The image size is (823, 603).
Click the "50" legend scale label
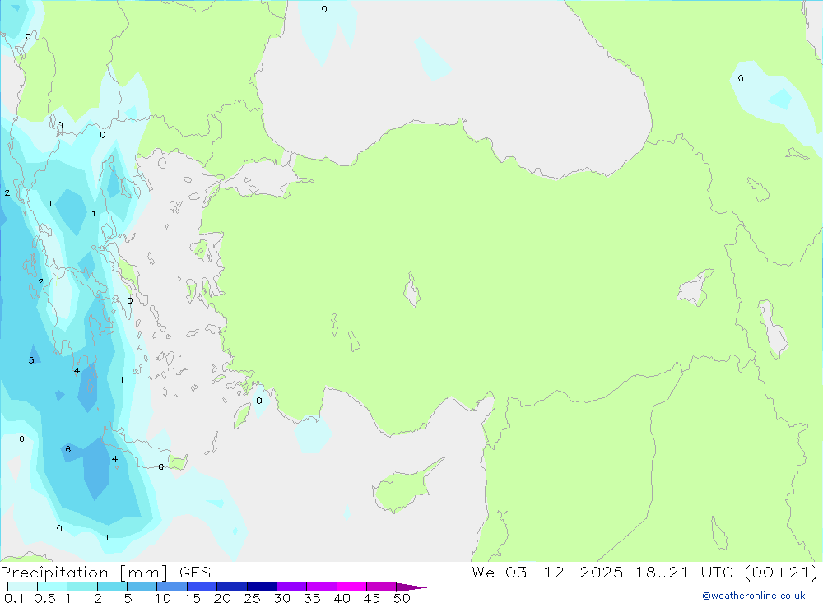click(402, 598)
